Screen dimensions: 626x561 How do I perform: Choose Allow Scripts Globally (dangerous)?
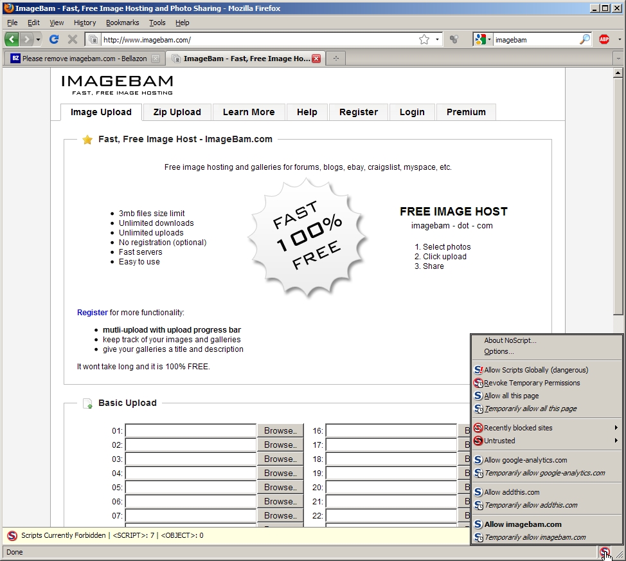click(535, 370)
